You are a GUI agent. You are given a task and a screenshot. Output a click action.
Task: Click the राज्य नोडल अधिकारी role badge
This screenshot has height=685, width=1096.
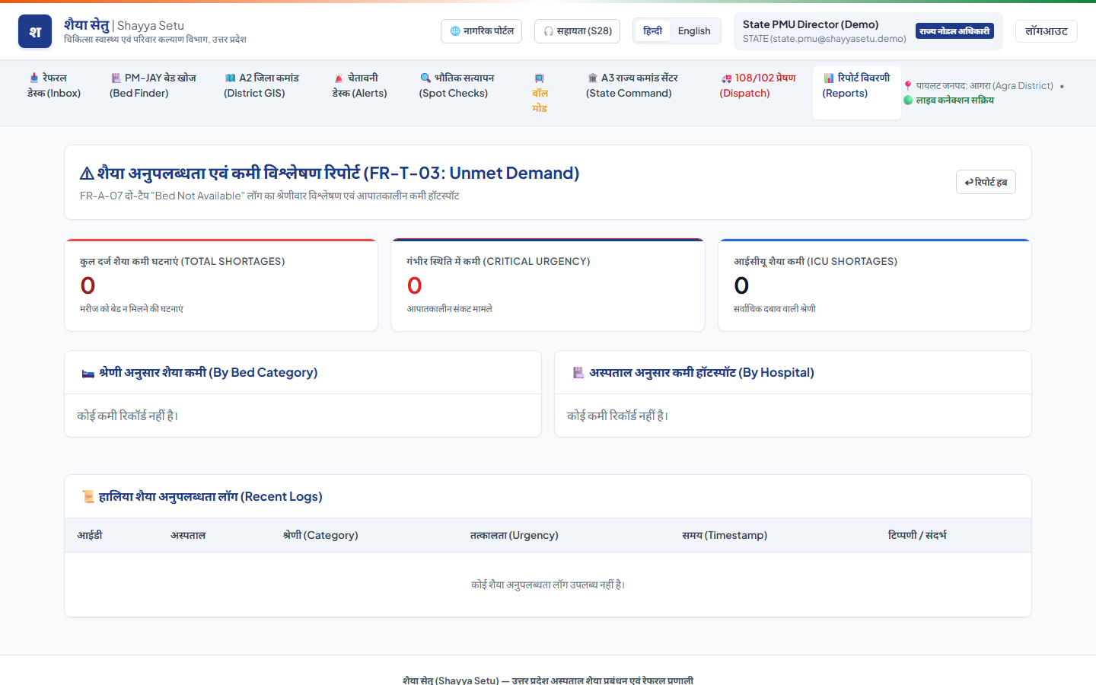(x=954, y=31)
